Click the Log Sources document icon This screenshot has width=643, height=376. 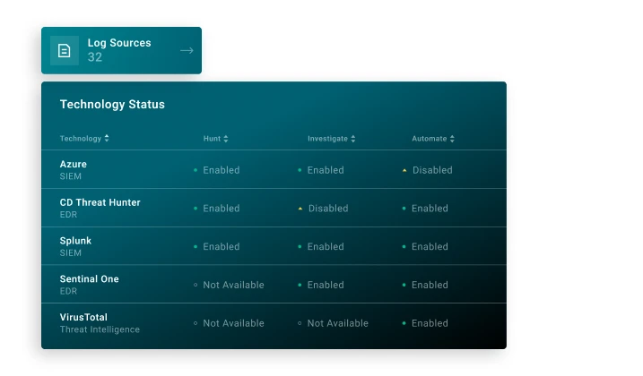pos(64,51)
